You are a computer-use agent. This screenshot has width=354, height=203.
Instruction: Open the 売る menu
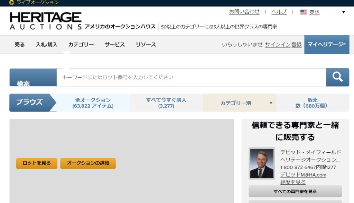point(20,45)
